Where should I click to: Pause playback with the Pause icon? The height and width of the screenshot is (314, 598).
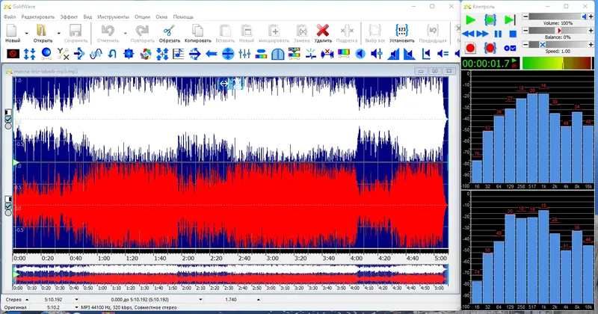(x=499, y=34)
